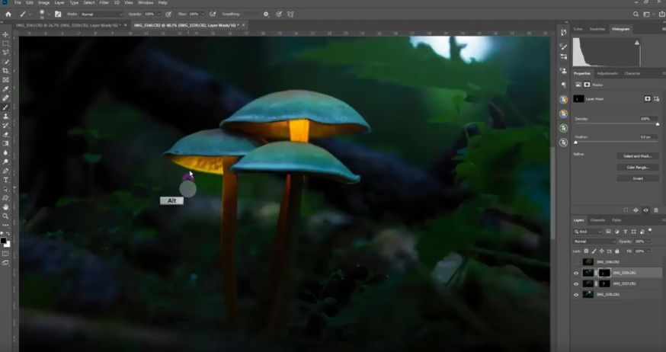
Task: Switch to the Paths tab
Action: (616, 220)
